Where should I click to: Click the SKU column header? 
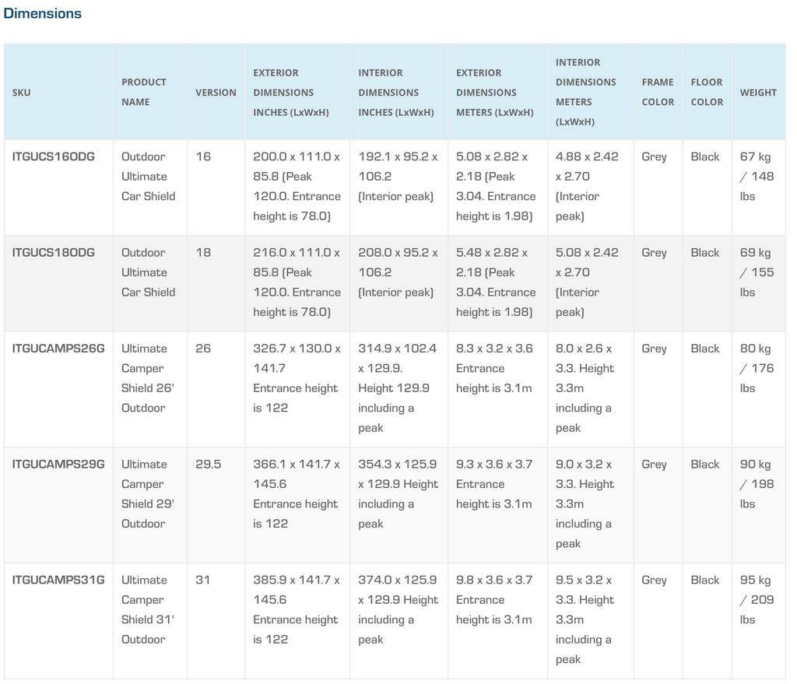(x=22, y=93)
